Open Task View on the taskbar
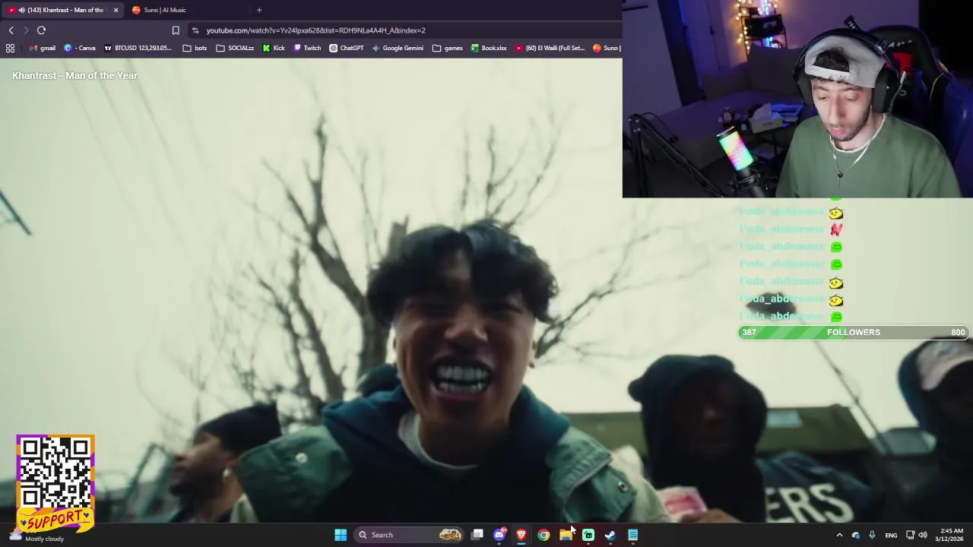 click(x=477, y=535)
